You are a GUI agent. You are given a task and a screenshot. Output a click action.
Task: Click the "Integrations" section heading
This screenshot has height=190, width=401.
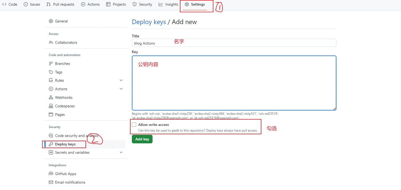pos(57,165)
